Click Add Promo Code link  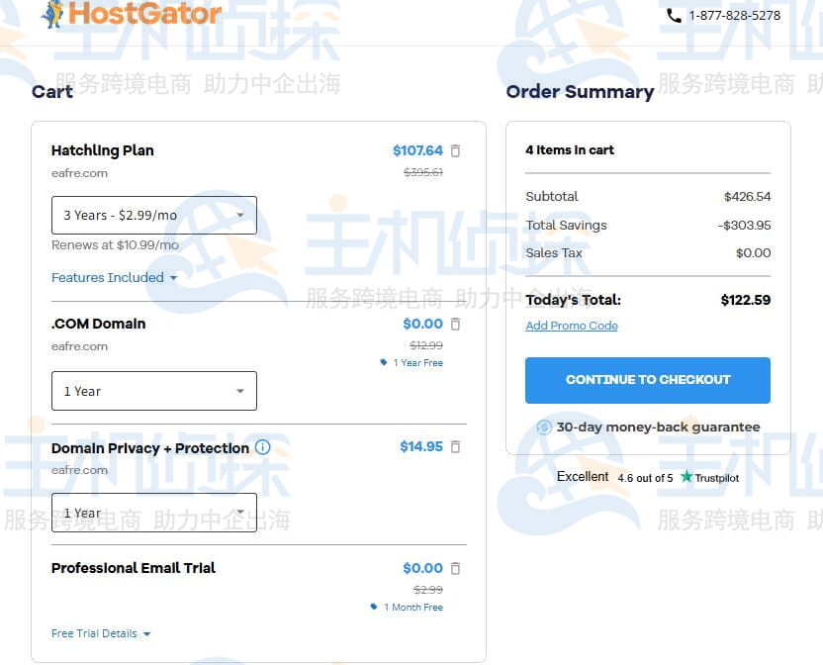pyautogui.click(x=572, y=326)
